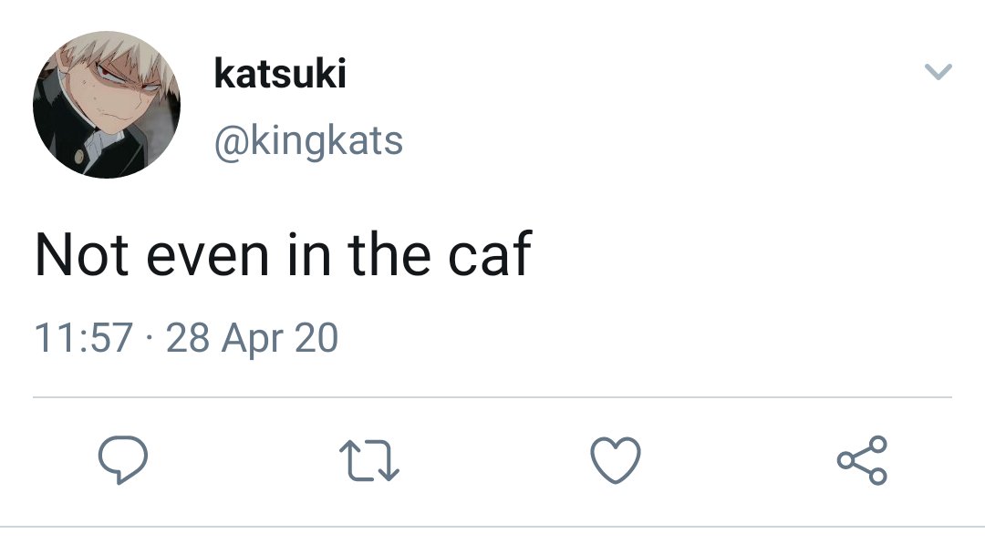Like the tweet with the heart icon

pyautogui.click(x=616, y=460)
